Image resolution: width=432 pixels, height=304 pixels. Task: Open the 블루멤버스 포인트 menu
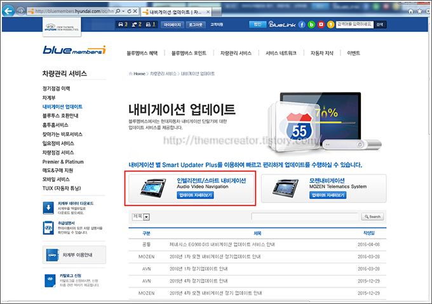[189, 53]
